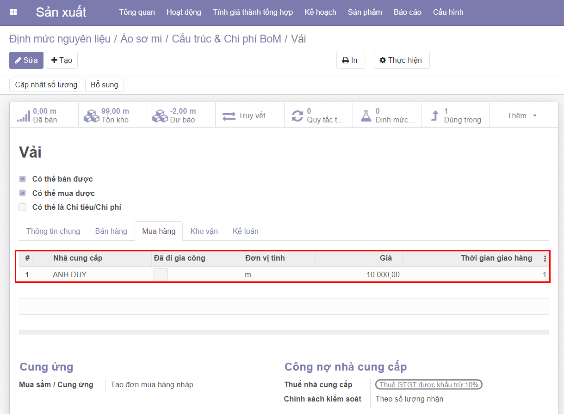Open the apps grid menu icon
Viewport: 564px width, 414px height.
coord(13,12)
